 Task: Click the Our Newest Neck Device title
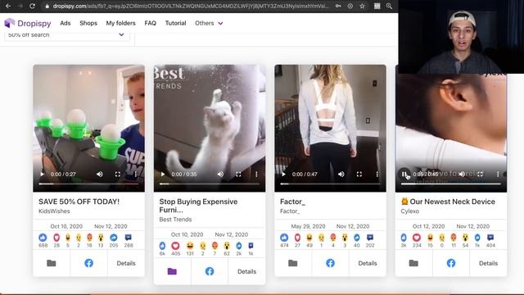tap(448, 202)
